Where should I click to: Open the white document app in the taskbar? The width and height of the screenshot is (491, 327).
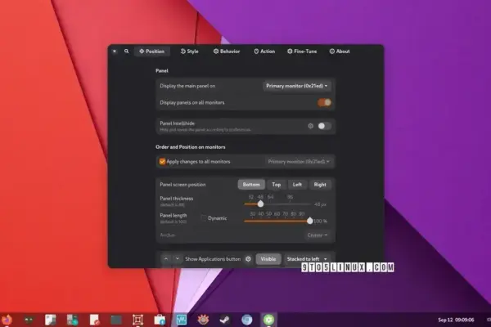tap(51, 320)
